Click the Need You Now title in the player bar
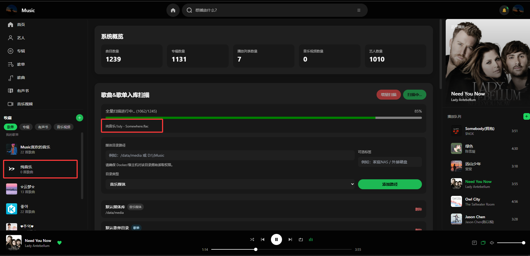Screen dimensions: 530x256 tap(38, 241)
